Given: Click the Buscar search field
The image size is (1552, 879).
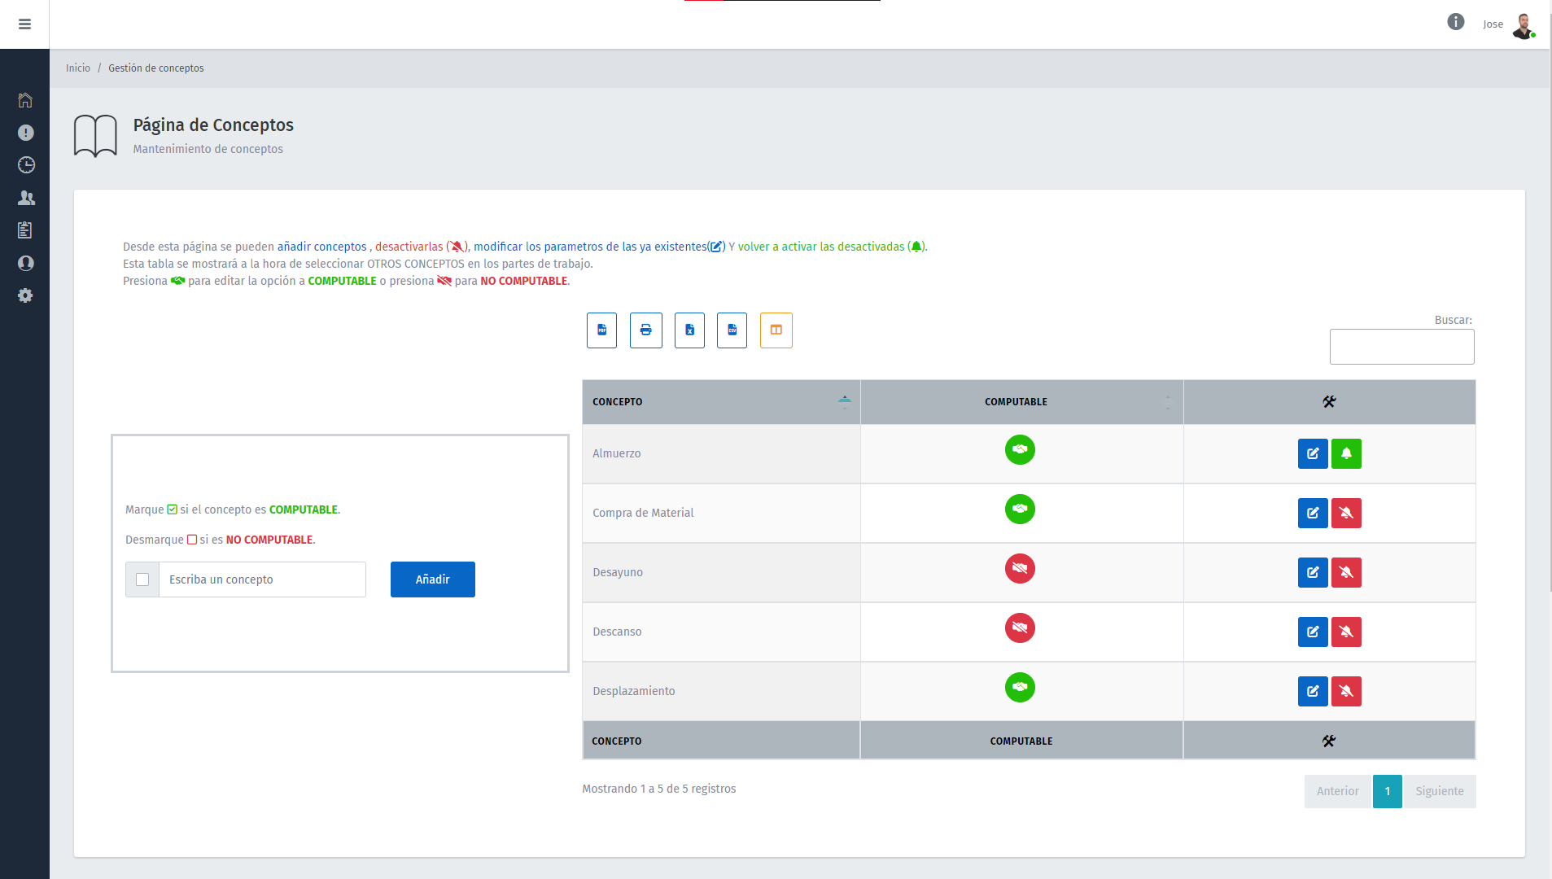Looking at the screenshot, I should (x=1401, y=347).
